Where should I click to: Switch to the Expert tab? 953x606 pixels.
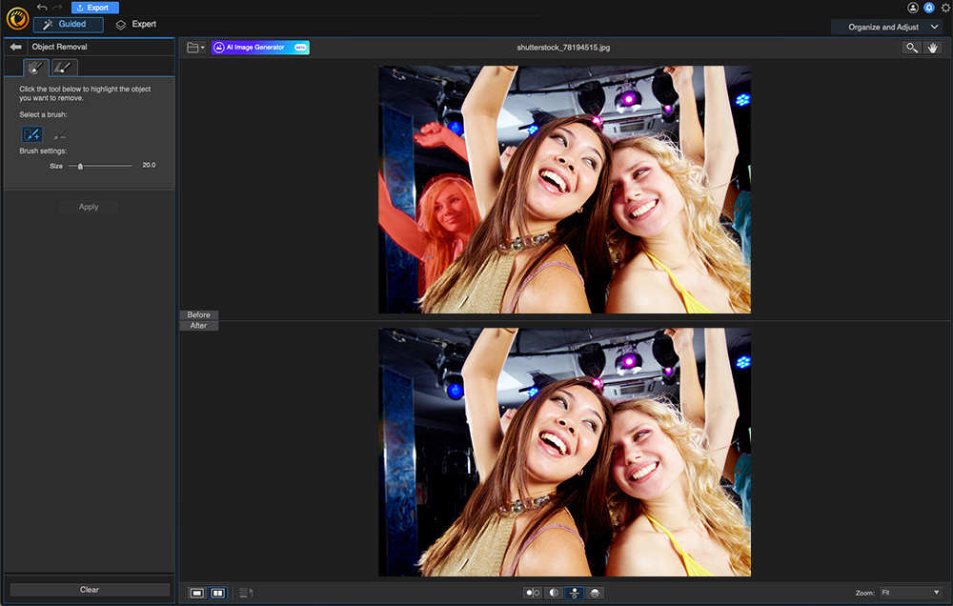(135, 24)
